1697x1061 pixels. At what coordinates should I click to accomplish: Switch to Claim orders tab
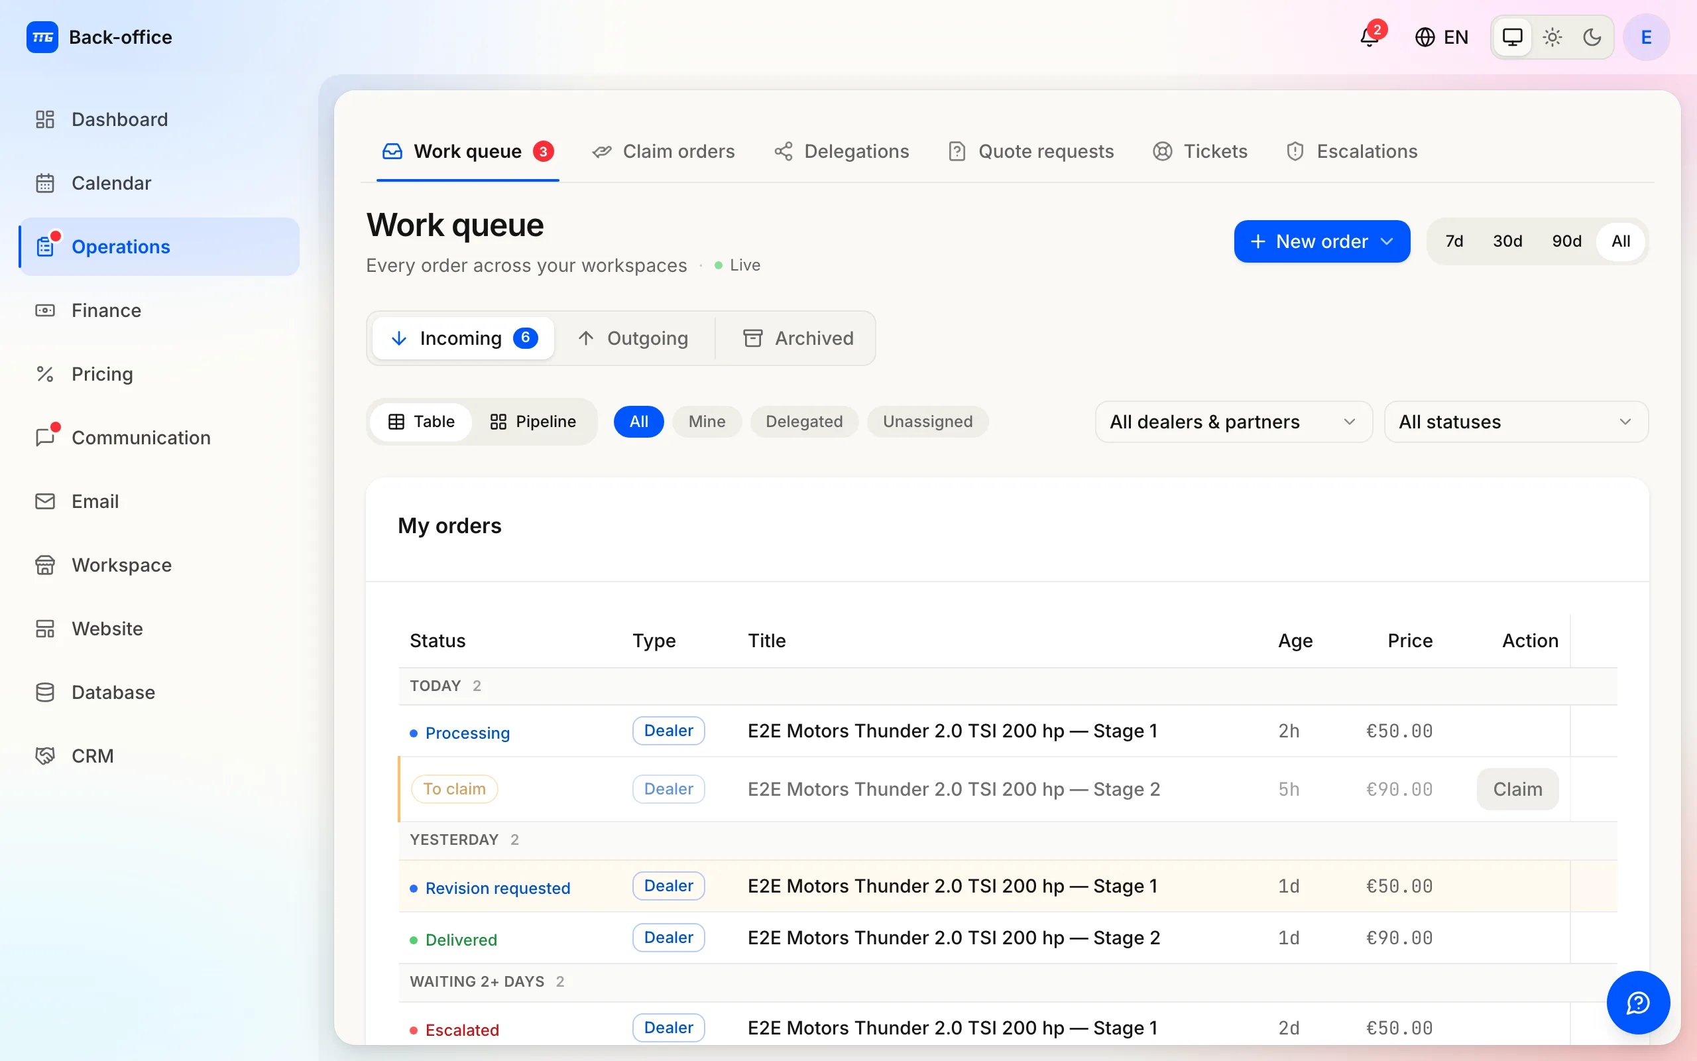click(664, 152)
